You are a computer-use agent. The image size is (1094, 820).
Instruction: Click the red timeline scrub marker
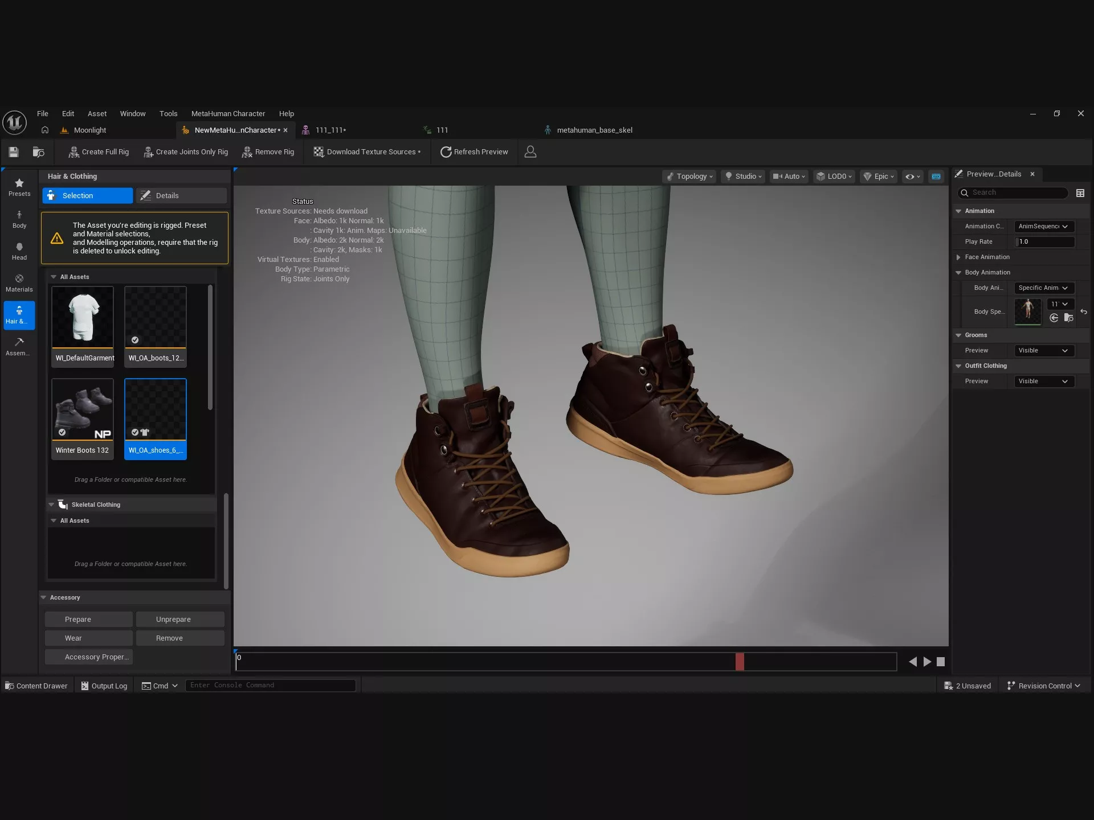[x=740, y=662]
